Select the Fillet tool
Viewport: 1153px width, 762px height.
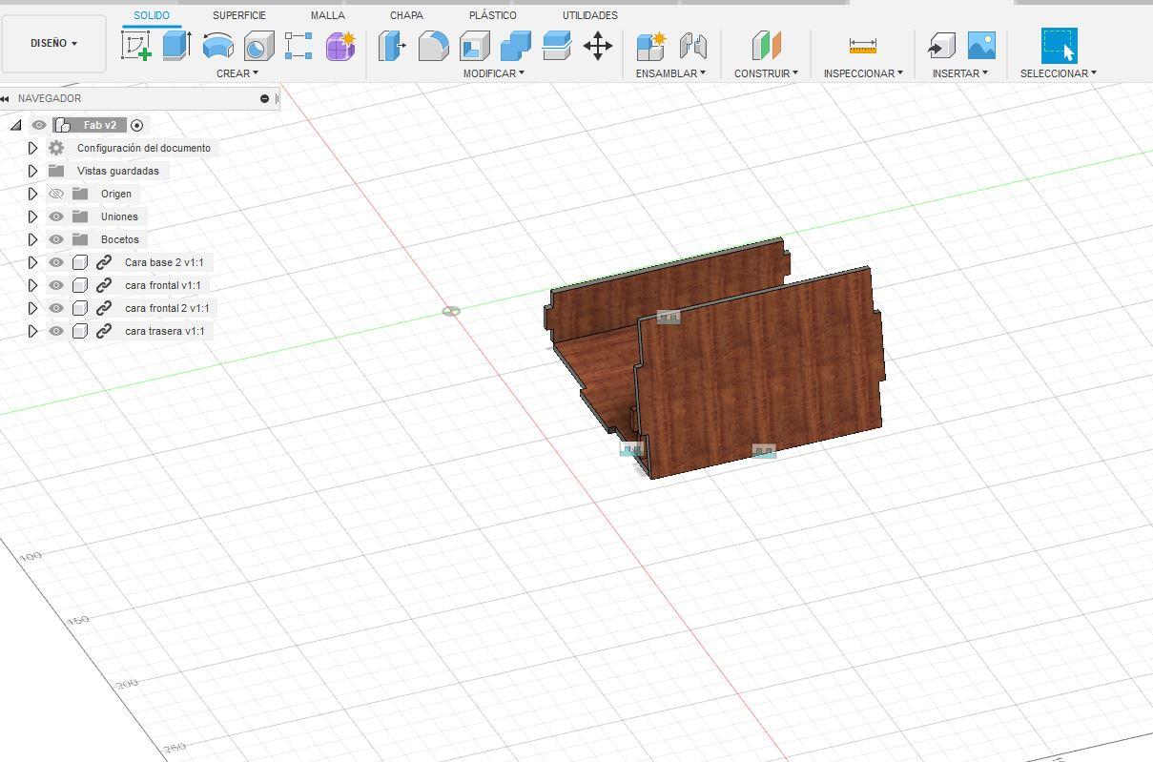pos(433,45)
